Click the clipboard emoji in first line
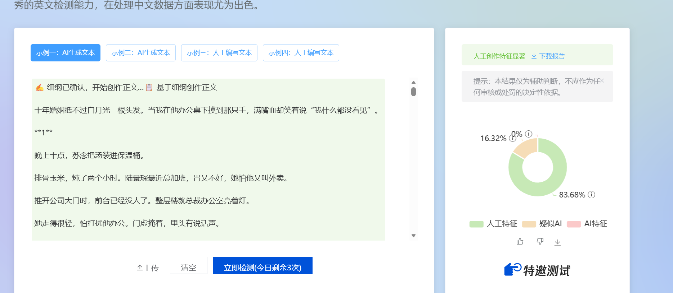Screen dimensions: 673x293 pos(149,87)
